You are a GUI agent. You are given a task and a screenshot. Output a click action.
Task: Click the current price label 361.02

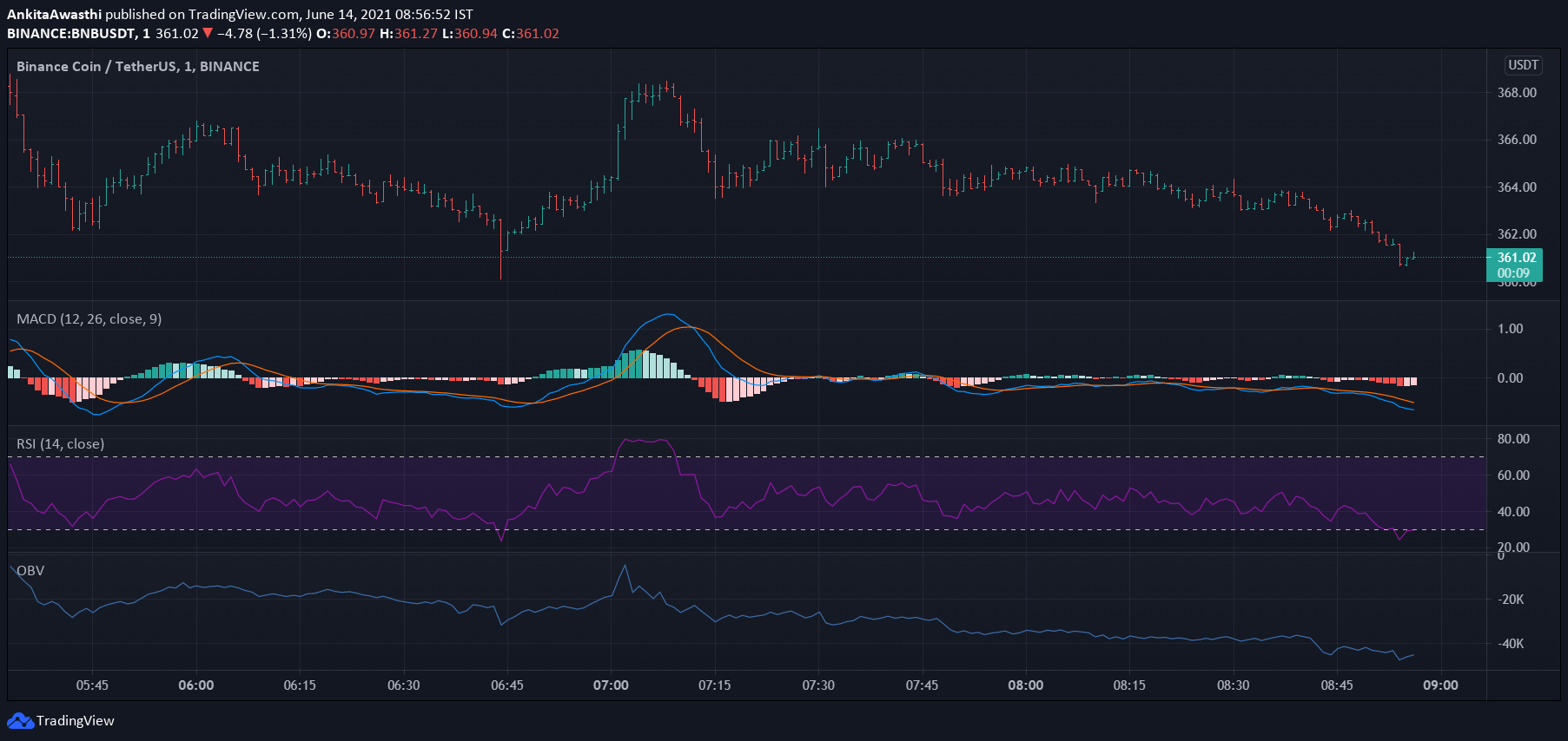[1516, 258]
